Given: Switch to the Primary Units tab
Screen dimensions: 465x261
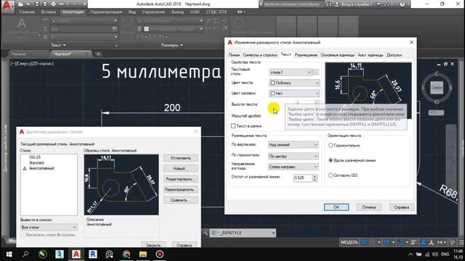Looking at the screenshot, I should (337, 55).
